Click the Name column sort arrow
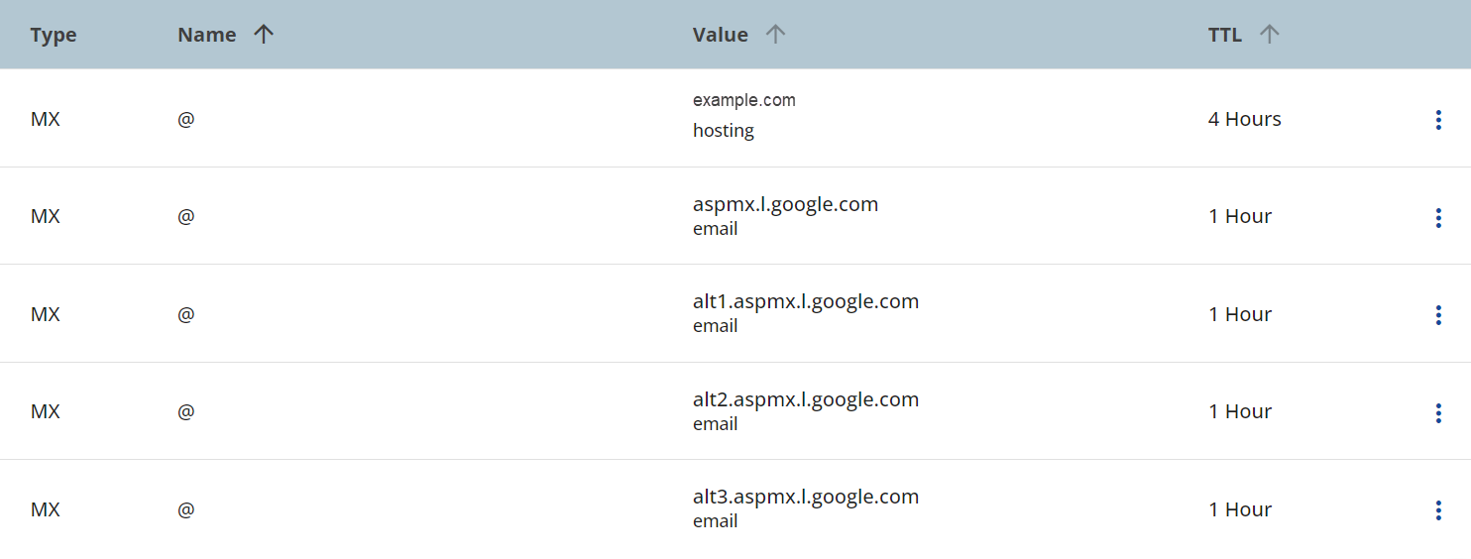 (x=263, y=35)
